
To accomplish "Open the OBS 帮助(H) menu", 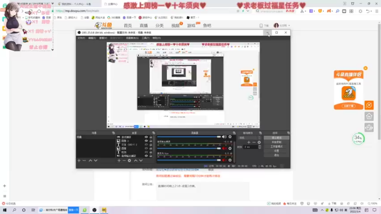I will click(157, 38).
